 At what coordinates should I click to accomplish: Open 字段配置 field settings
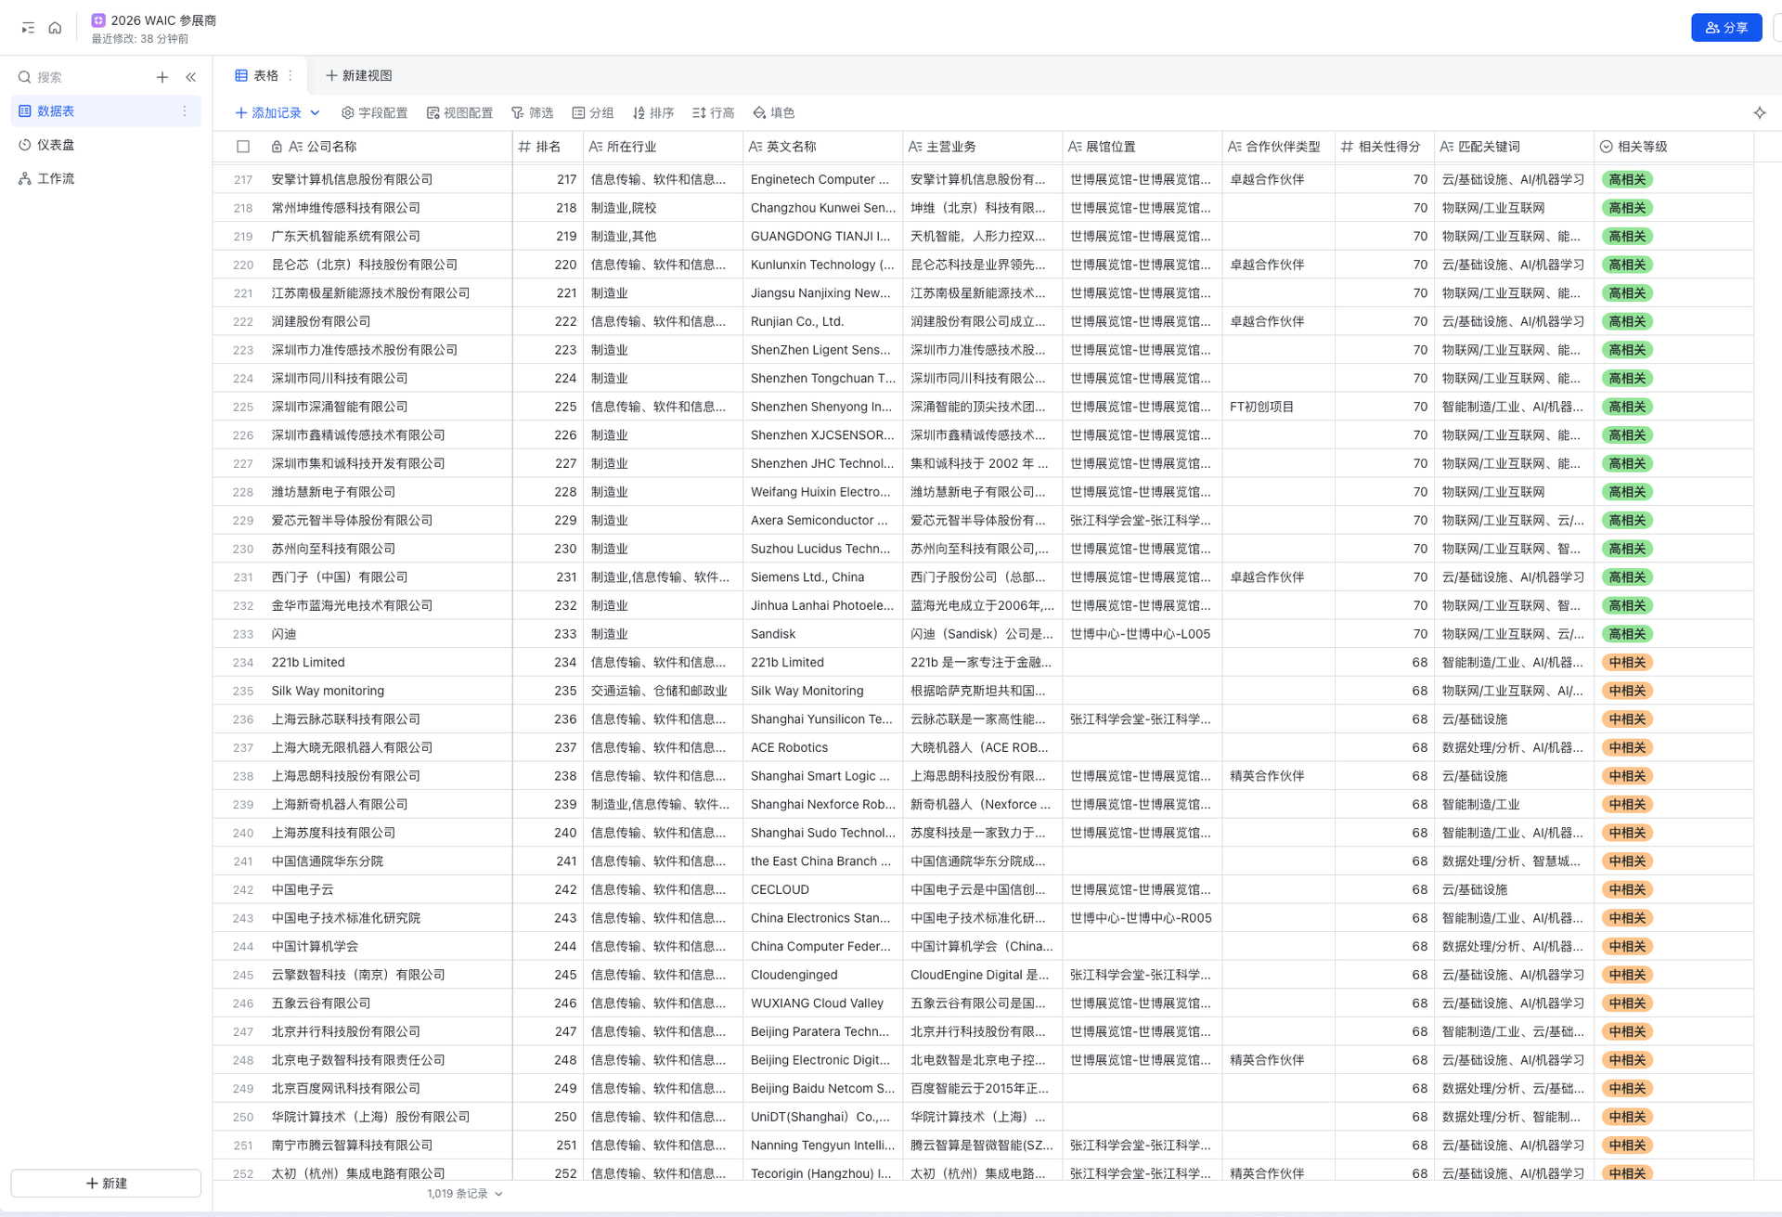[x=375, y=112]
